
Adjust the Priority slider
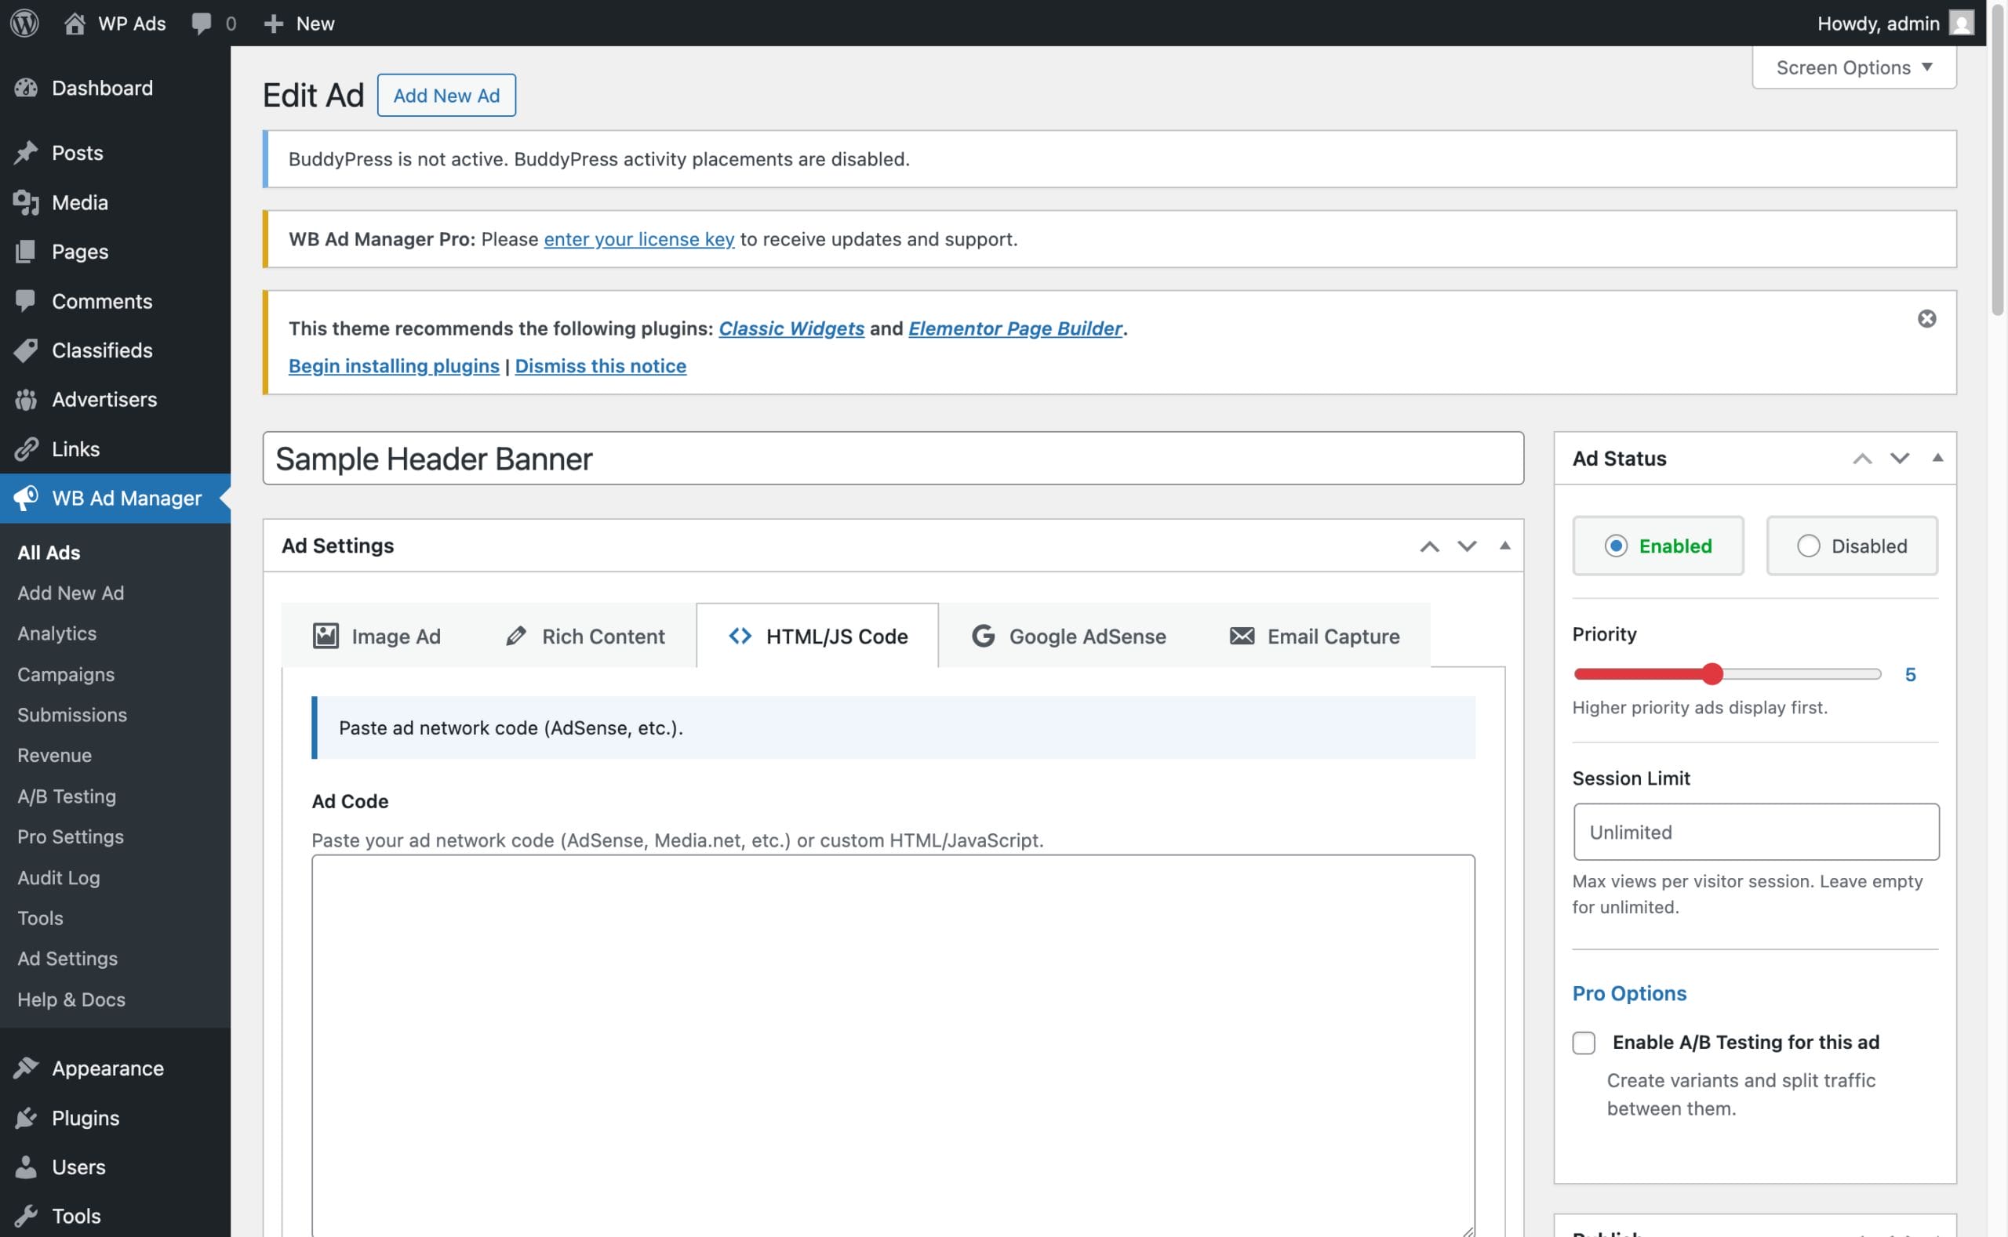tap(1712, 673)
